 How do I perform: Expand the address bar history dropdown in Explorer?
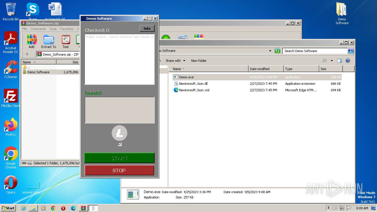pos(270,51)
